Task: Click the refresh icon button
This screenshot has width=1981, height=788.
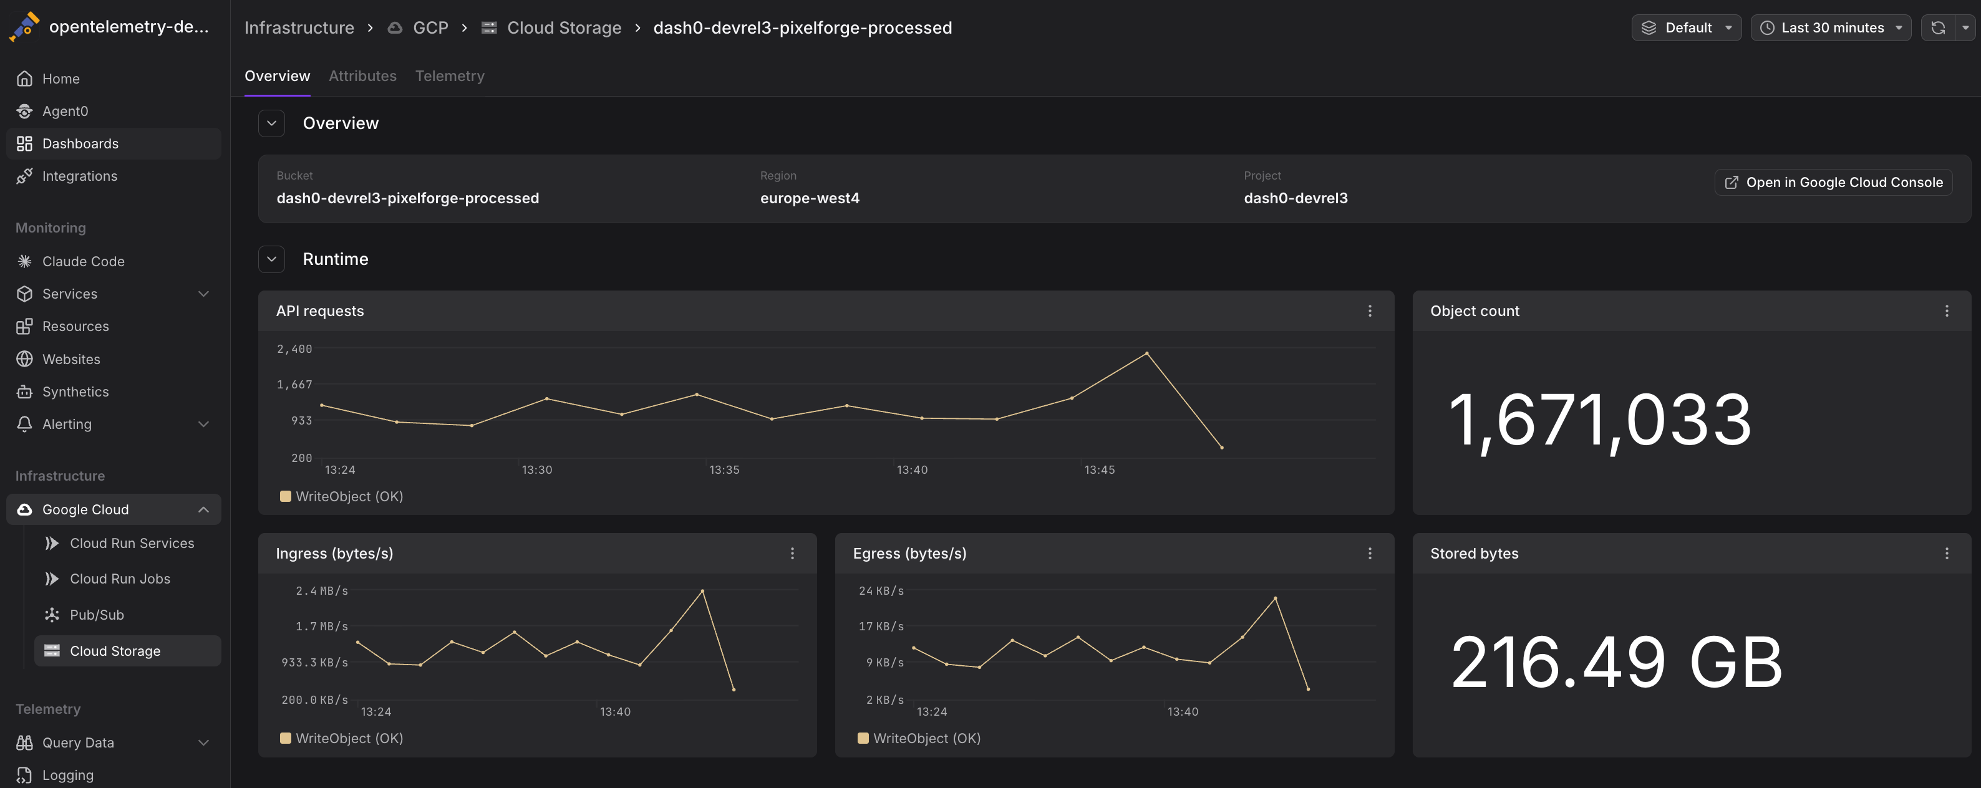Action: click(x=1938, y=27)
